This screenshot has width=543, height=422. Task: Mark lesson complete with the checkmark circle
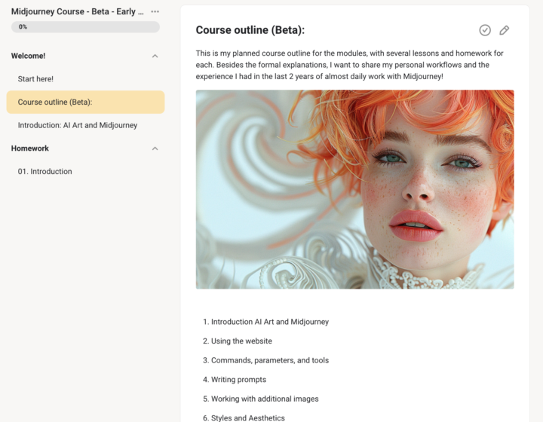coord(485,30)
